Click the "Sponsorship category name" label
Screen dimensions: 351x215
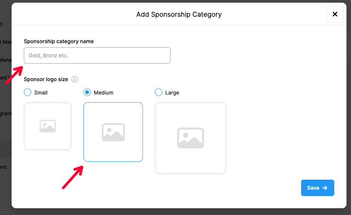(58, 41)
